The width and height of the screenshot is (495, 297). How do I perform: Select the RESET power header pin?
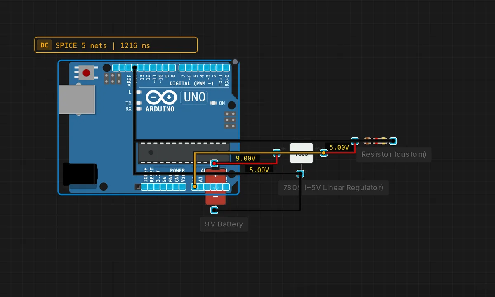tap(151, 187)
